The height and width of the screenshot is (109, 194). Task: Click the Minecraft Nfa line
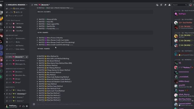coord(47,19)
